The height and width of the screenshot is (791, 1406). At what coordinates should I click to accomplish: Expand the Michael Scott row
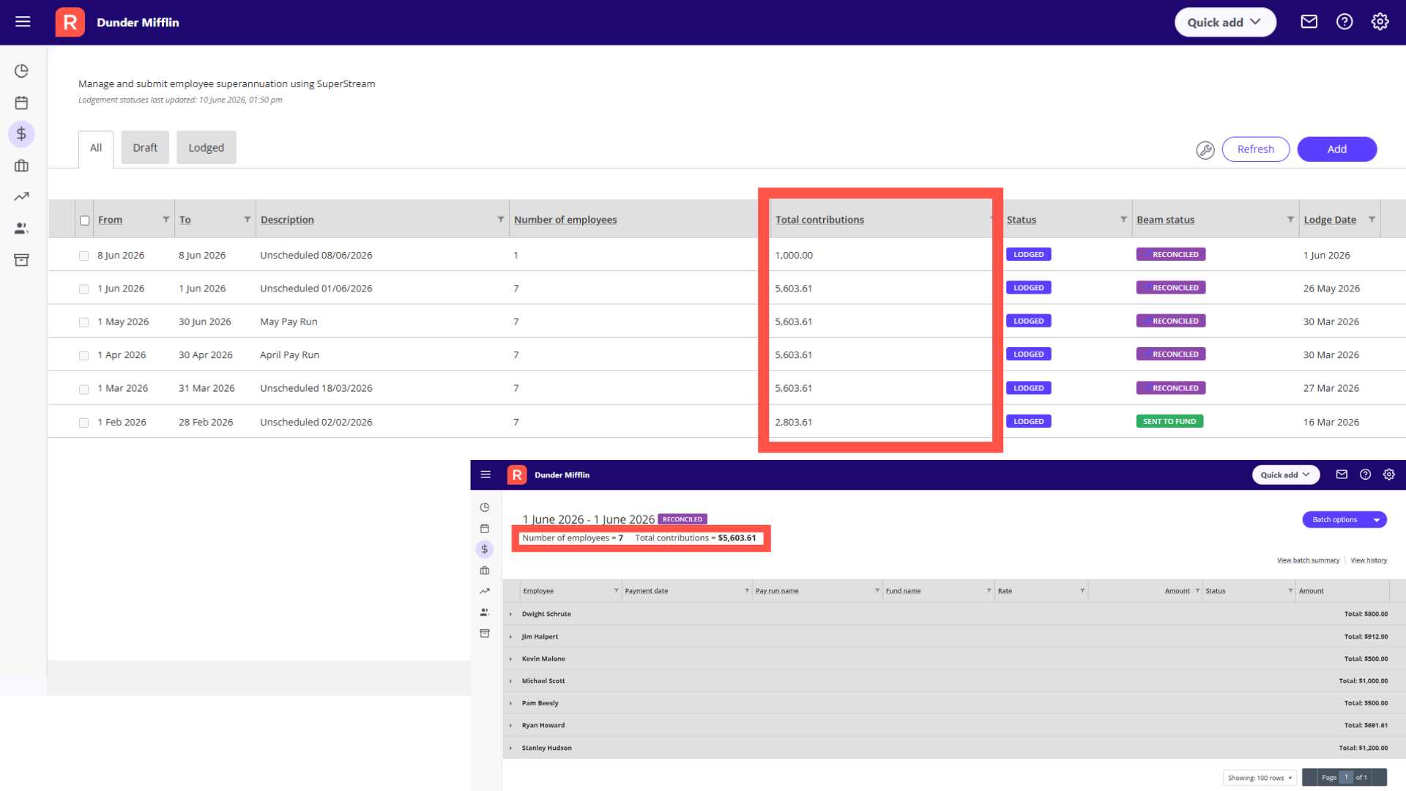510,680
